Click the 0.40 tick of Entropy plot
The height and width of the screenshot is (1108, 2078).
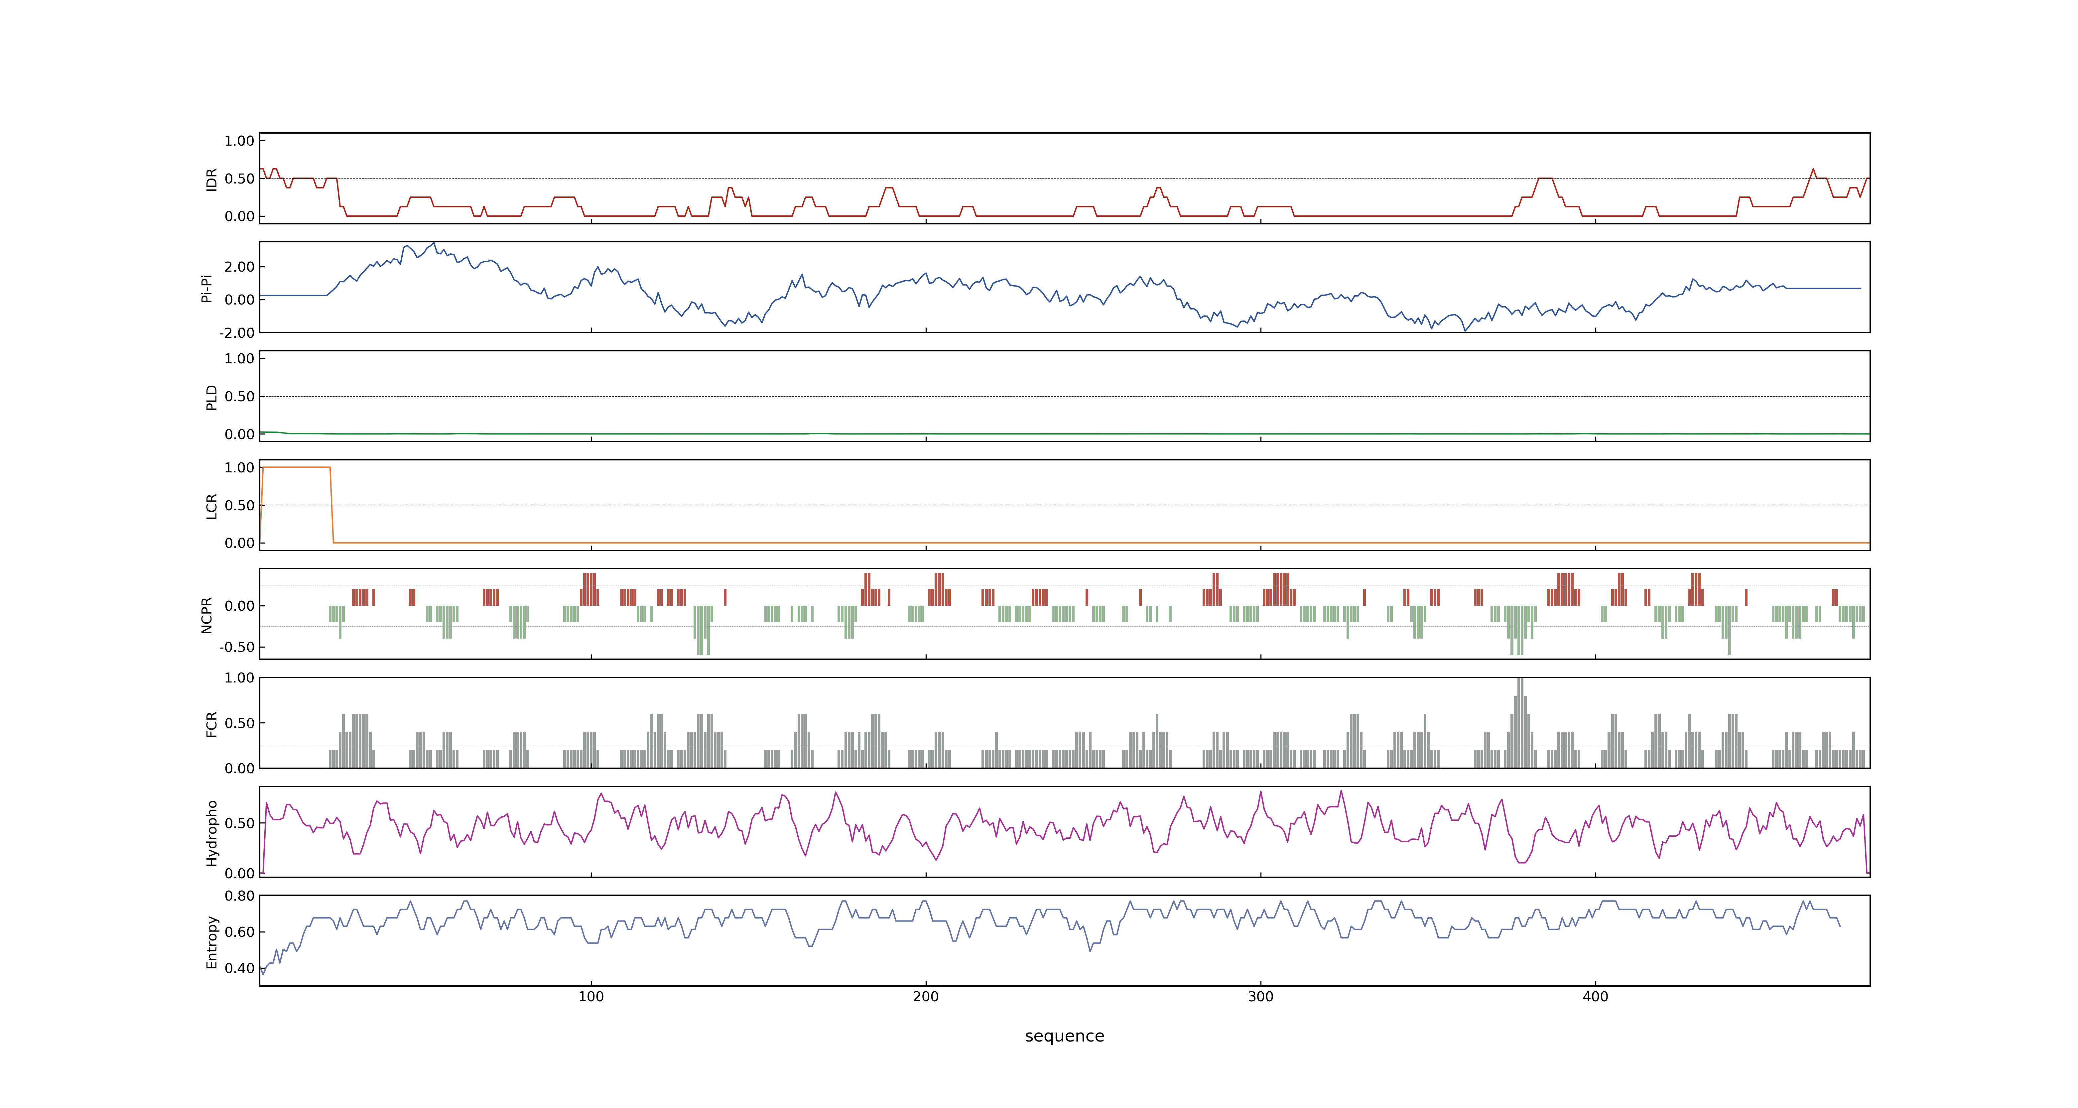point(240,968)
